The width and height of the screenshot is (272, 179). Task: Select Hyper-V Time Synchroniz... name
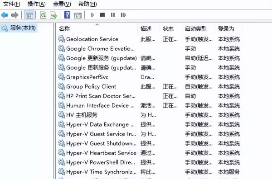point(101,172)
